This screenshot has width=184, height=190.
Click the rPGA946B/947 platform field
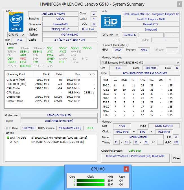tap(70, 34)
